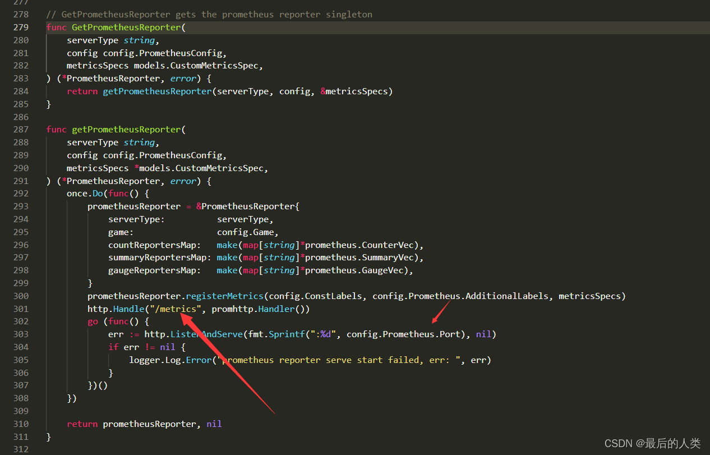Click line number 310 in the gutter
The image size is (710, 455).
tap(21, 424)
